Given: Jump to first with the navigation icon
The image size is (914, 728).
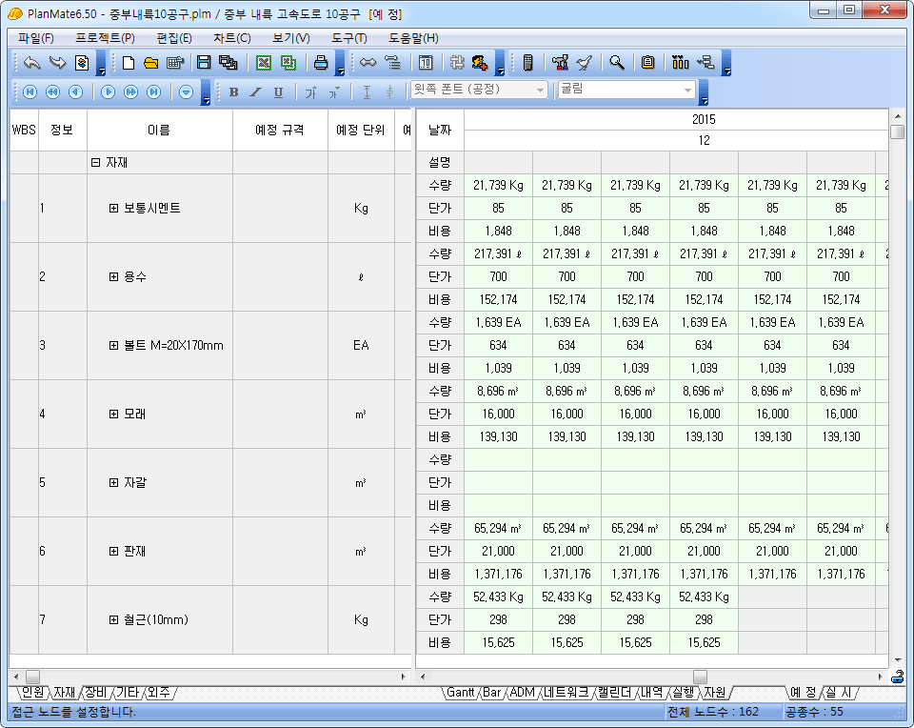Looking at the screenshot, I should pos(30,91).
